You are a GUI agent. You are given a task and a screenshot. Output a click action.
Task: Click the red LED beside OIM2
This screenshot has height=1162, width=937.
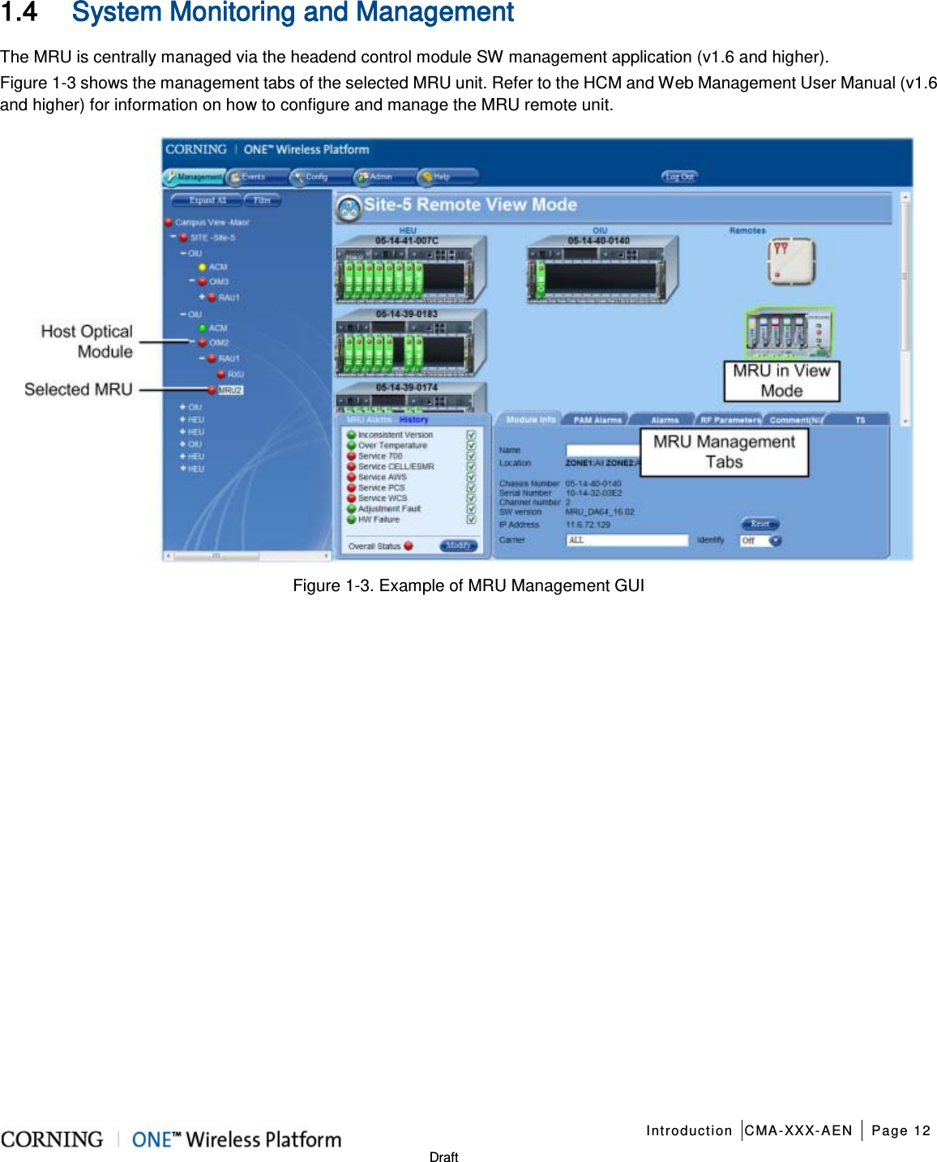203,342
